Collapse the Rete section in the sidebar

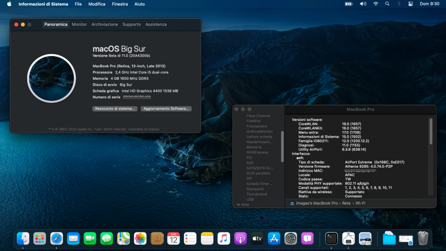238,205
